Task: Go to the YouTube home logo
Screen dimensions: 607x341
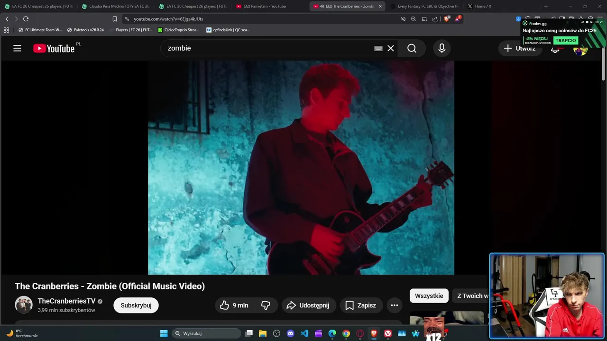Action: 54,48
